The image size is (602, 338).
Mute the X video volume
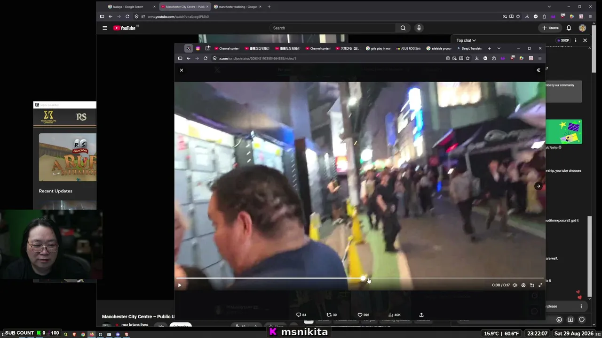tap(515, 285)
